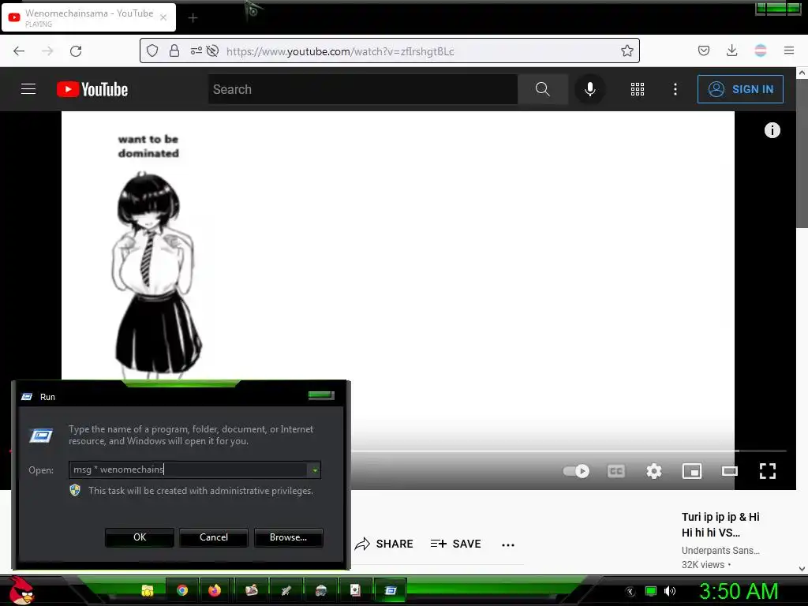Open the volume speaker tray icon
The width and height of the screenshot is (808, 606).
(x=669, y=591)
